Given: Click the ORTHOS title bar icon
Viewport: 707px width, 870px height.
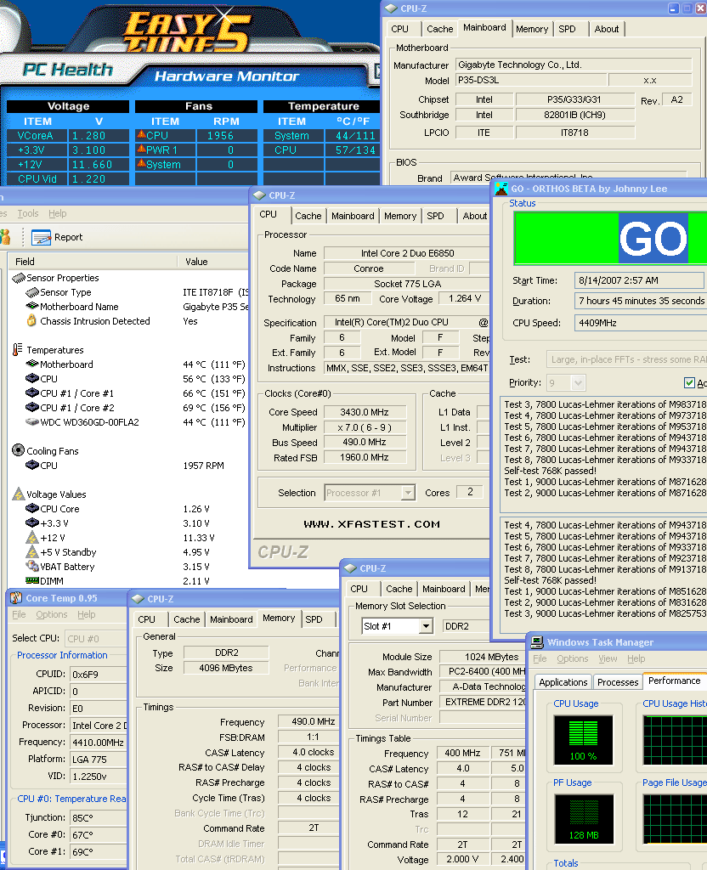Looking at the screenshot, I should tap(501, 189).
